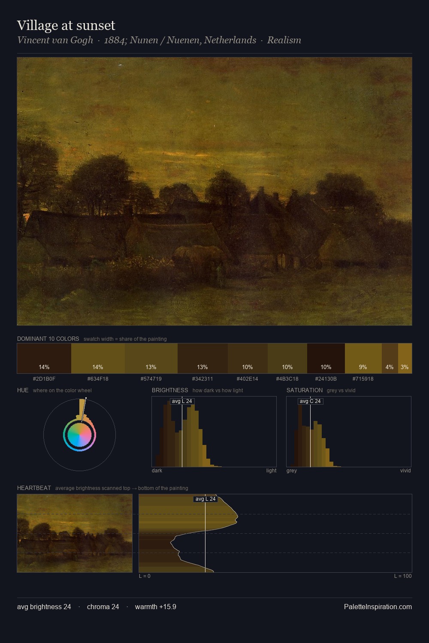Select the hex label #574719
This screenshot has width=429, height=643.
pos(151,379)
